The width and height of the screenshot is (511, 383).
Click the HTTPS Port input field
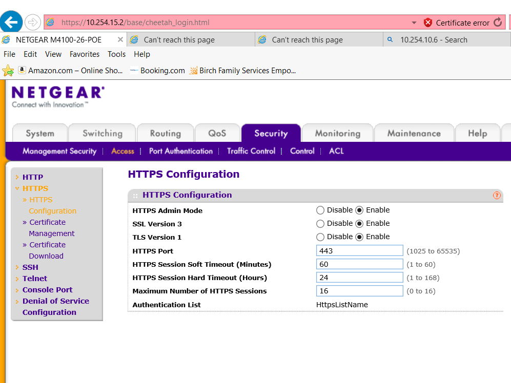(359, 251)
